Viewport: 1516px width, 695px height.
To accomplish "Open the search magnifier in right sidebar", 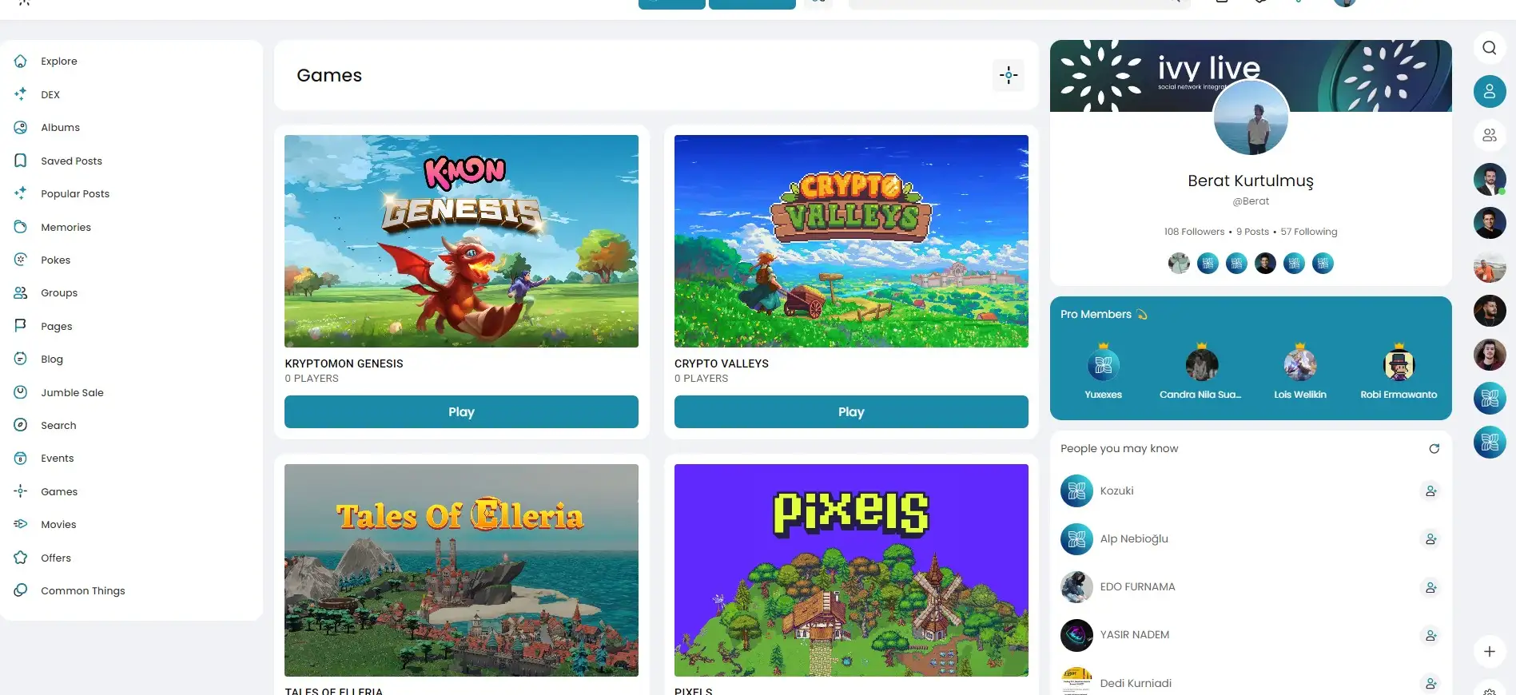I will tap(1490, 48).
